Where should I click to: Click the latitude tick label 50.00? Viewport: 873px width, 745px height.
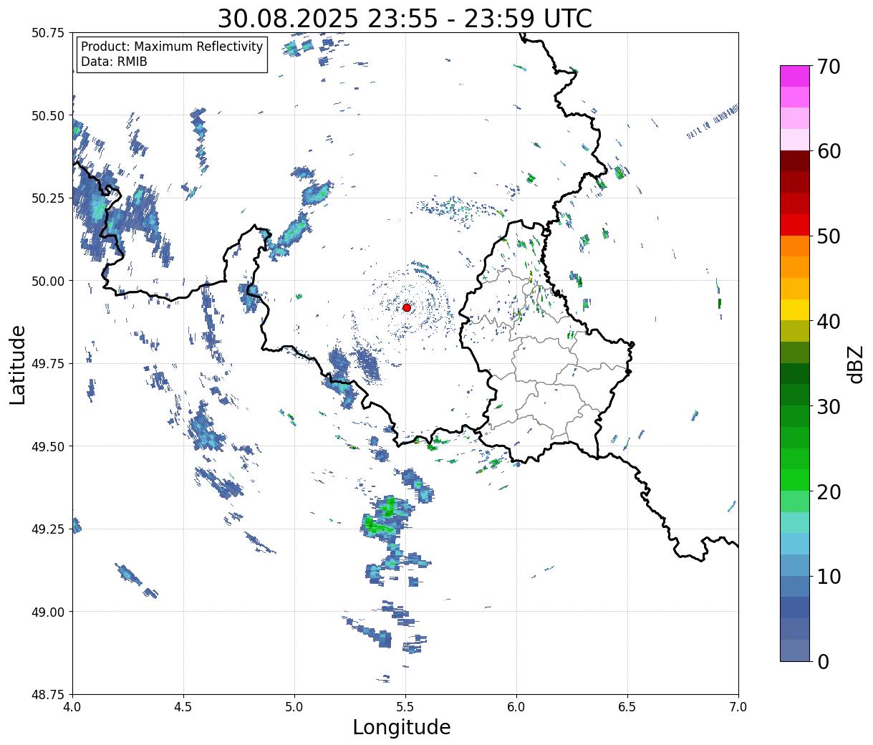tap(48, 281)
